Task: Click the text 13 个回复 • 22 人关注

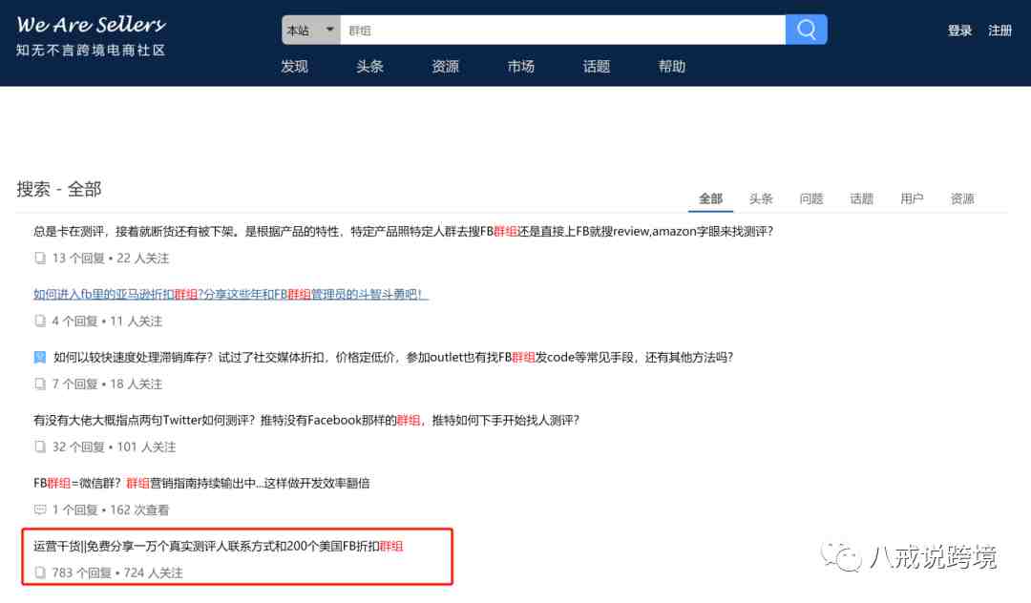Action: click(x=111, y=259)
